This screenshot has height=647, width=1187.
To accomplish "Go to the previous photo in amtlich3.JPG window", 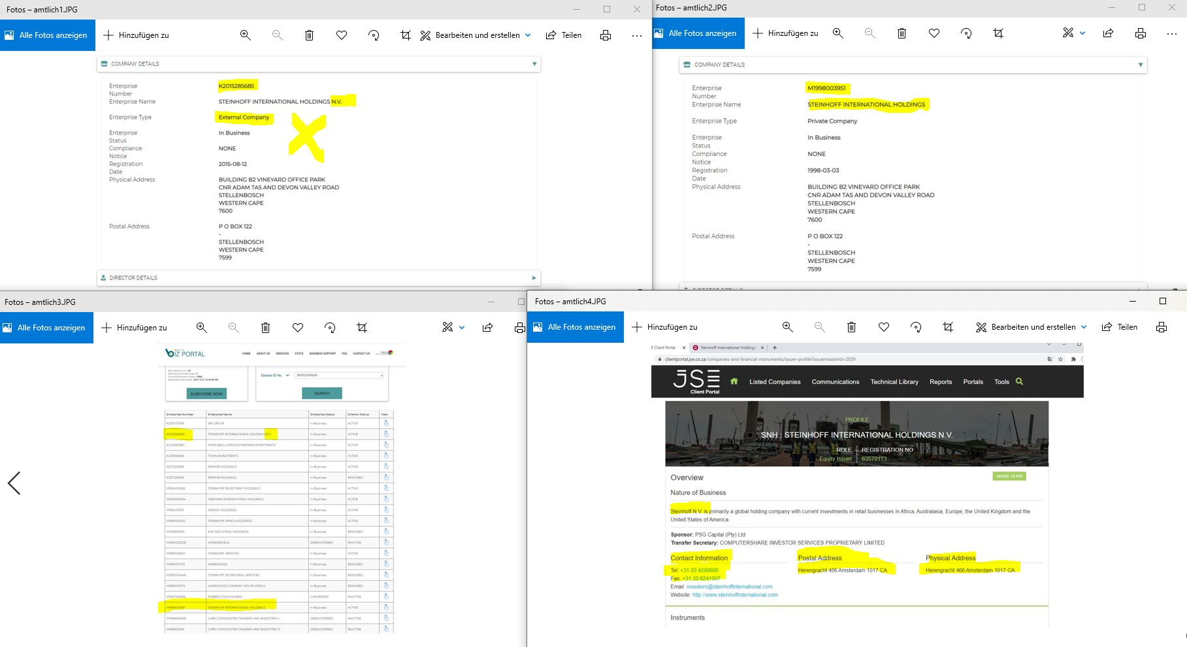I will pos(14,483).
